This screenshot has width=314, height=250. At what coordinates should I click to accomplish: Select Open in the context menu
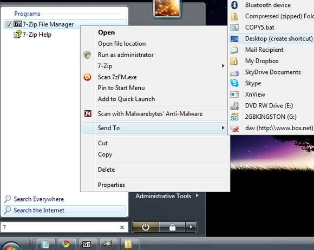pyautogui.click(x=154, y=32)
